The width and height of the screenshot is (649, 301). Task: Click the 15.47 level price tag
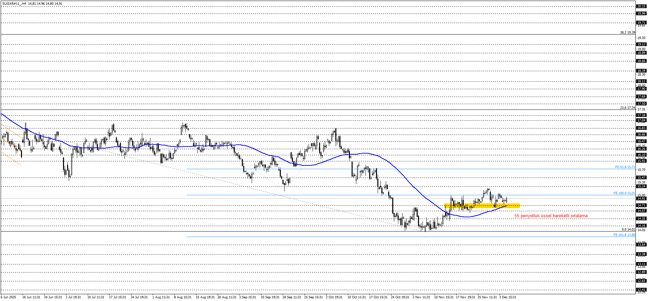tap(641, 178)
